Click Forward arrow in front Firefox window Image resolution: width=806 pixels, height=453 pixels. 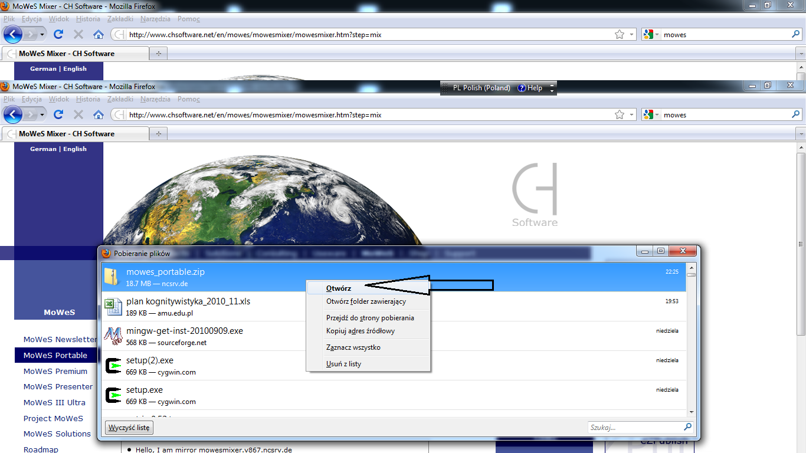[31, 114]
